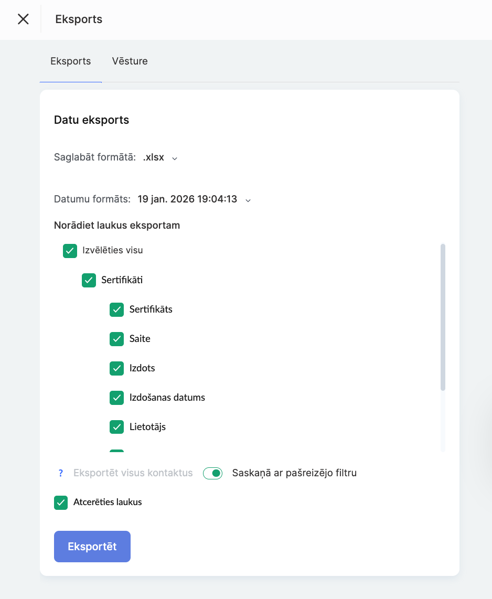This screenshot has width=492, height=599.
Task: Disable the Atcerēties laukus checkbox
Action: pos(61,502)
